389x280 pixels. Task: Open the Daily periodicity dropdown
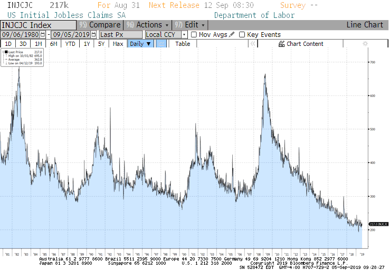(140, 44)
